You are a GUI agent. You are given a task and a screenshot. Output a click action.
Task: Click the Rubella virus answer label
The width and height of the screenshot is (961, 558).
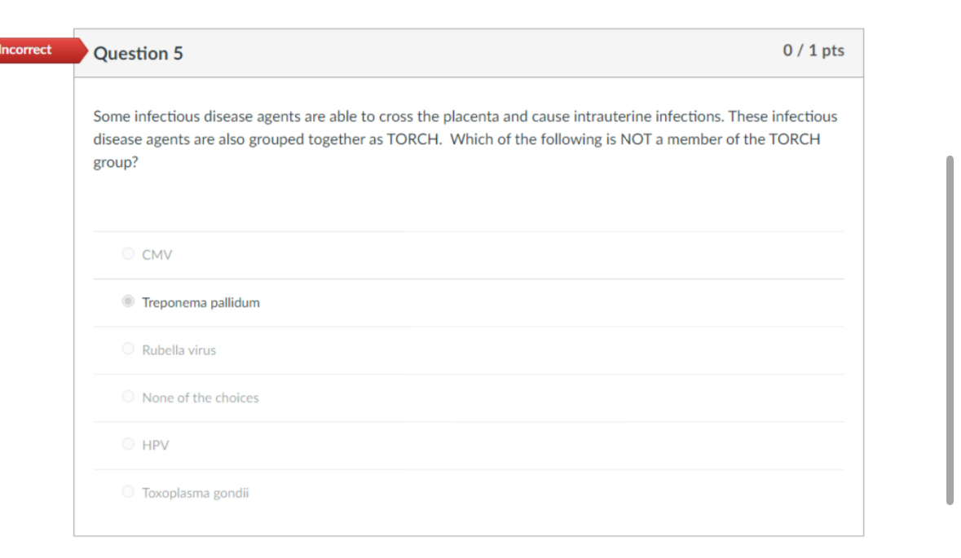point(179,349)
